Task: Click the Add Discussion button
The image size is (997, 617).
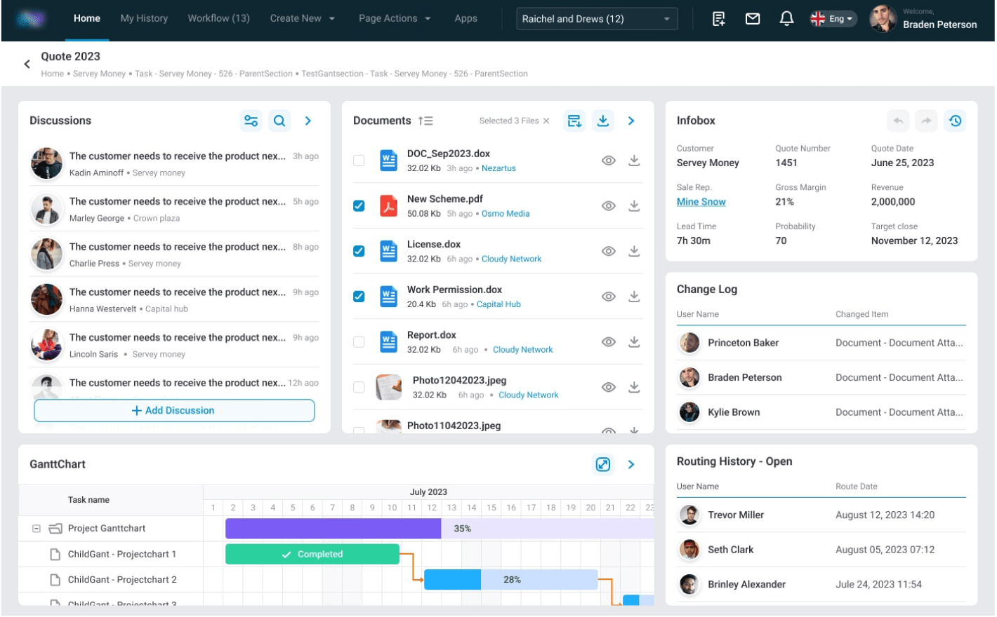Action: (174, 410)
